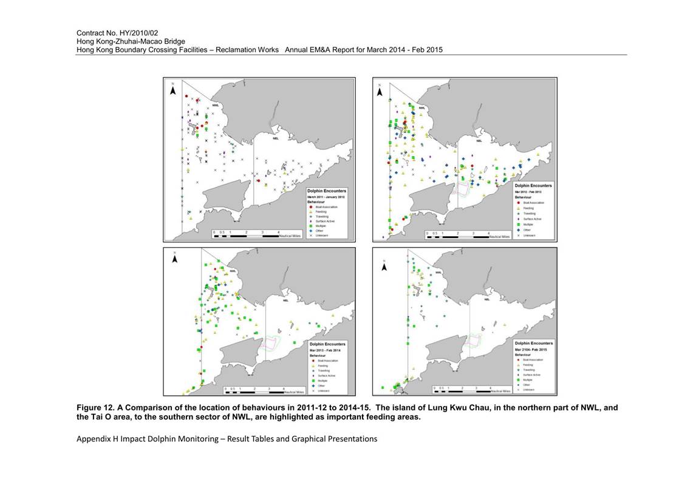Viewport: 682px width, 482px height.
Task: Select Surface Active symbol in March 2011 legend
Action: [x=310, y=221]
